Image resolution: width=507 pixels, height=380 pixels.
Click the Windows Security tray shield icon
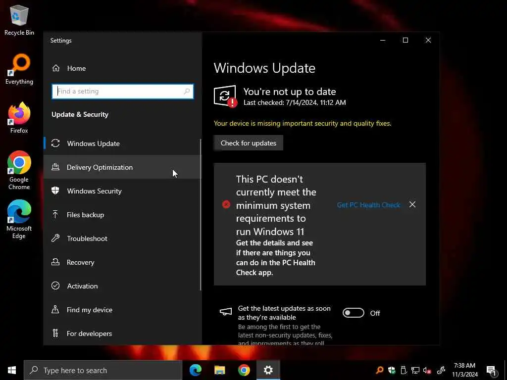click(x=392, y=370)
